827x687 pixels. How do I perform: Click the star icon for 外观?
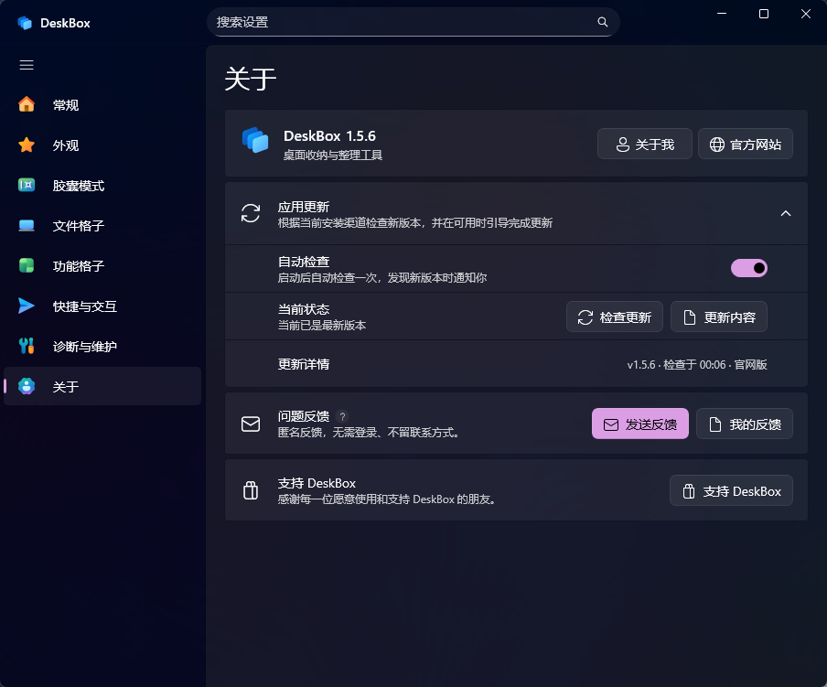click(27, 145)
